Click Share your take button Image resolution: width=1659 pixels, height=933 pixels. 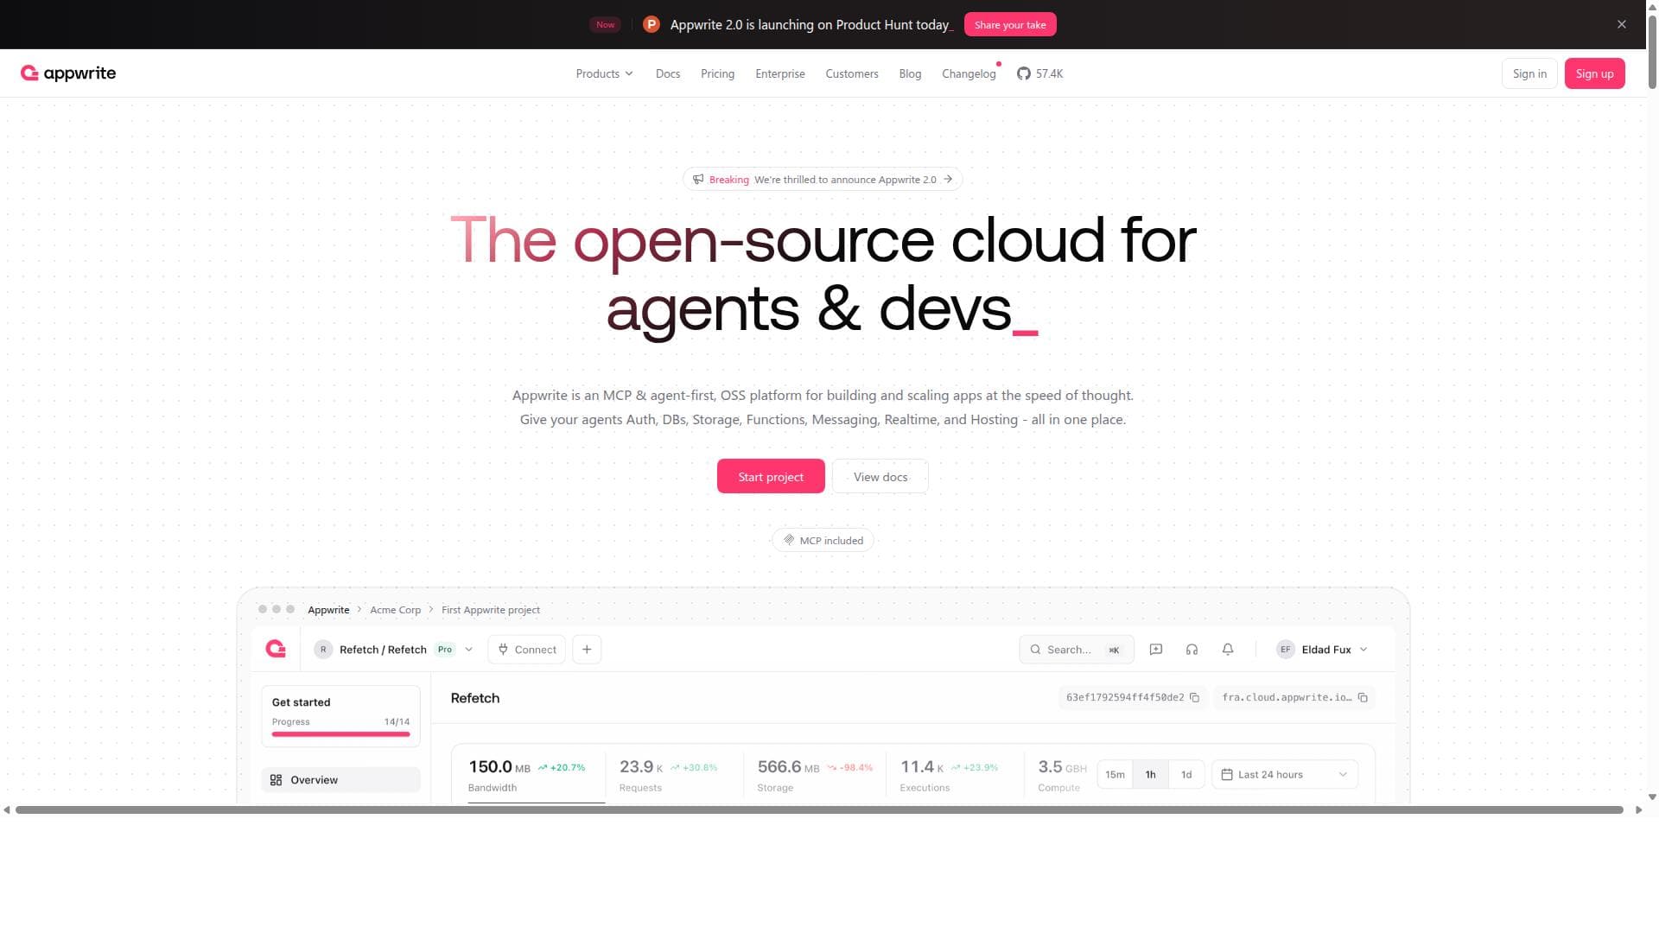coord(1010,24)
